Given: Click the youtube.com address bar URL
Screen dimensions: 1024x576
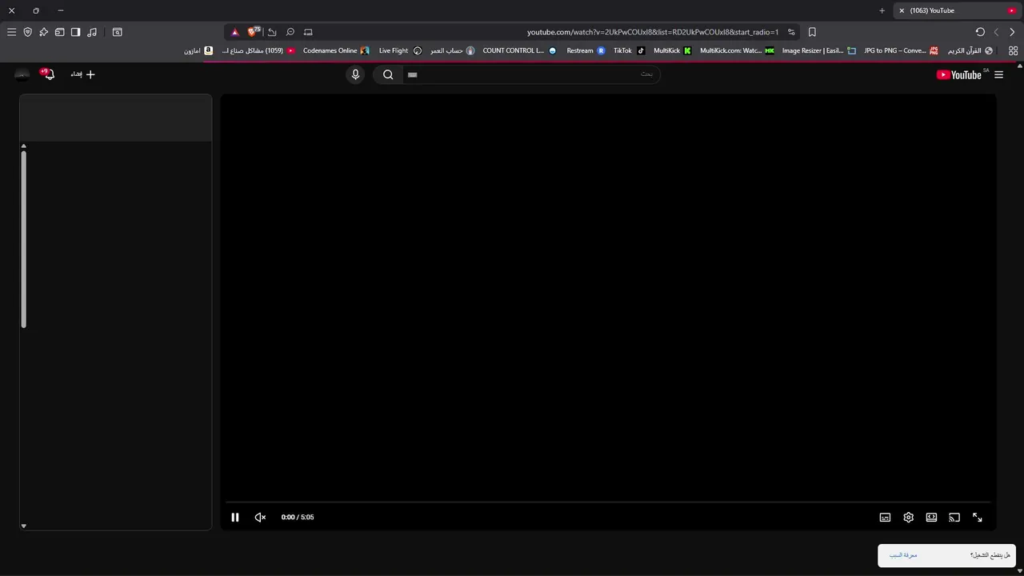Looking at the screenshot, I should (653, 32).
